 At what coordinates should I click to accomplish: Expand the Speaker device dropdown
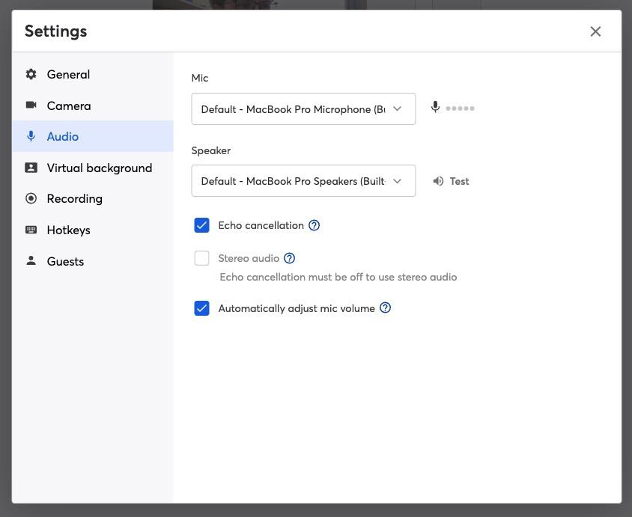(x=303, y=181)
